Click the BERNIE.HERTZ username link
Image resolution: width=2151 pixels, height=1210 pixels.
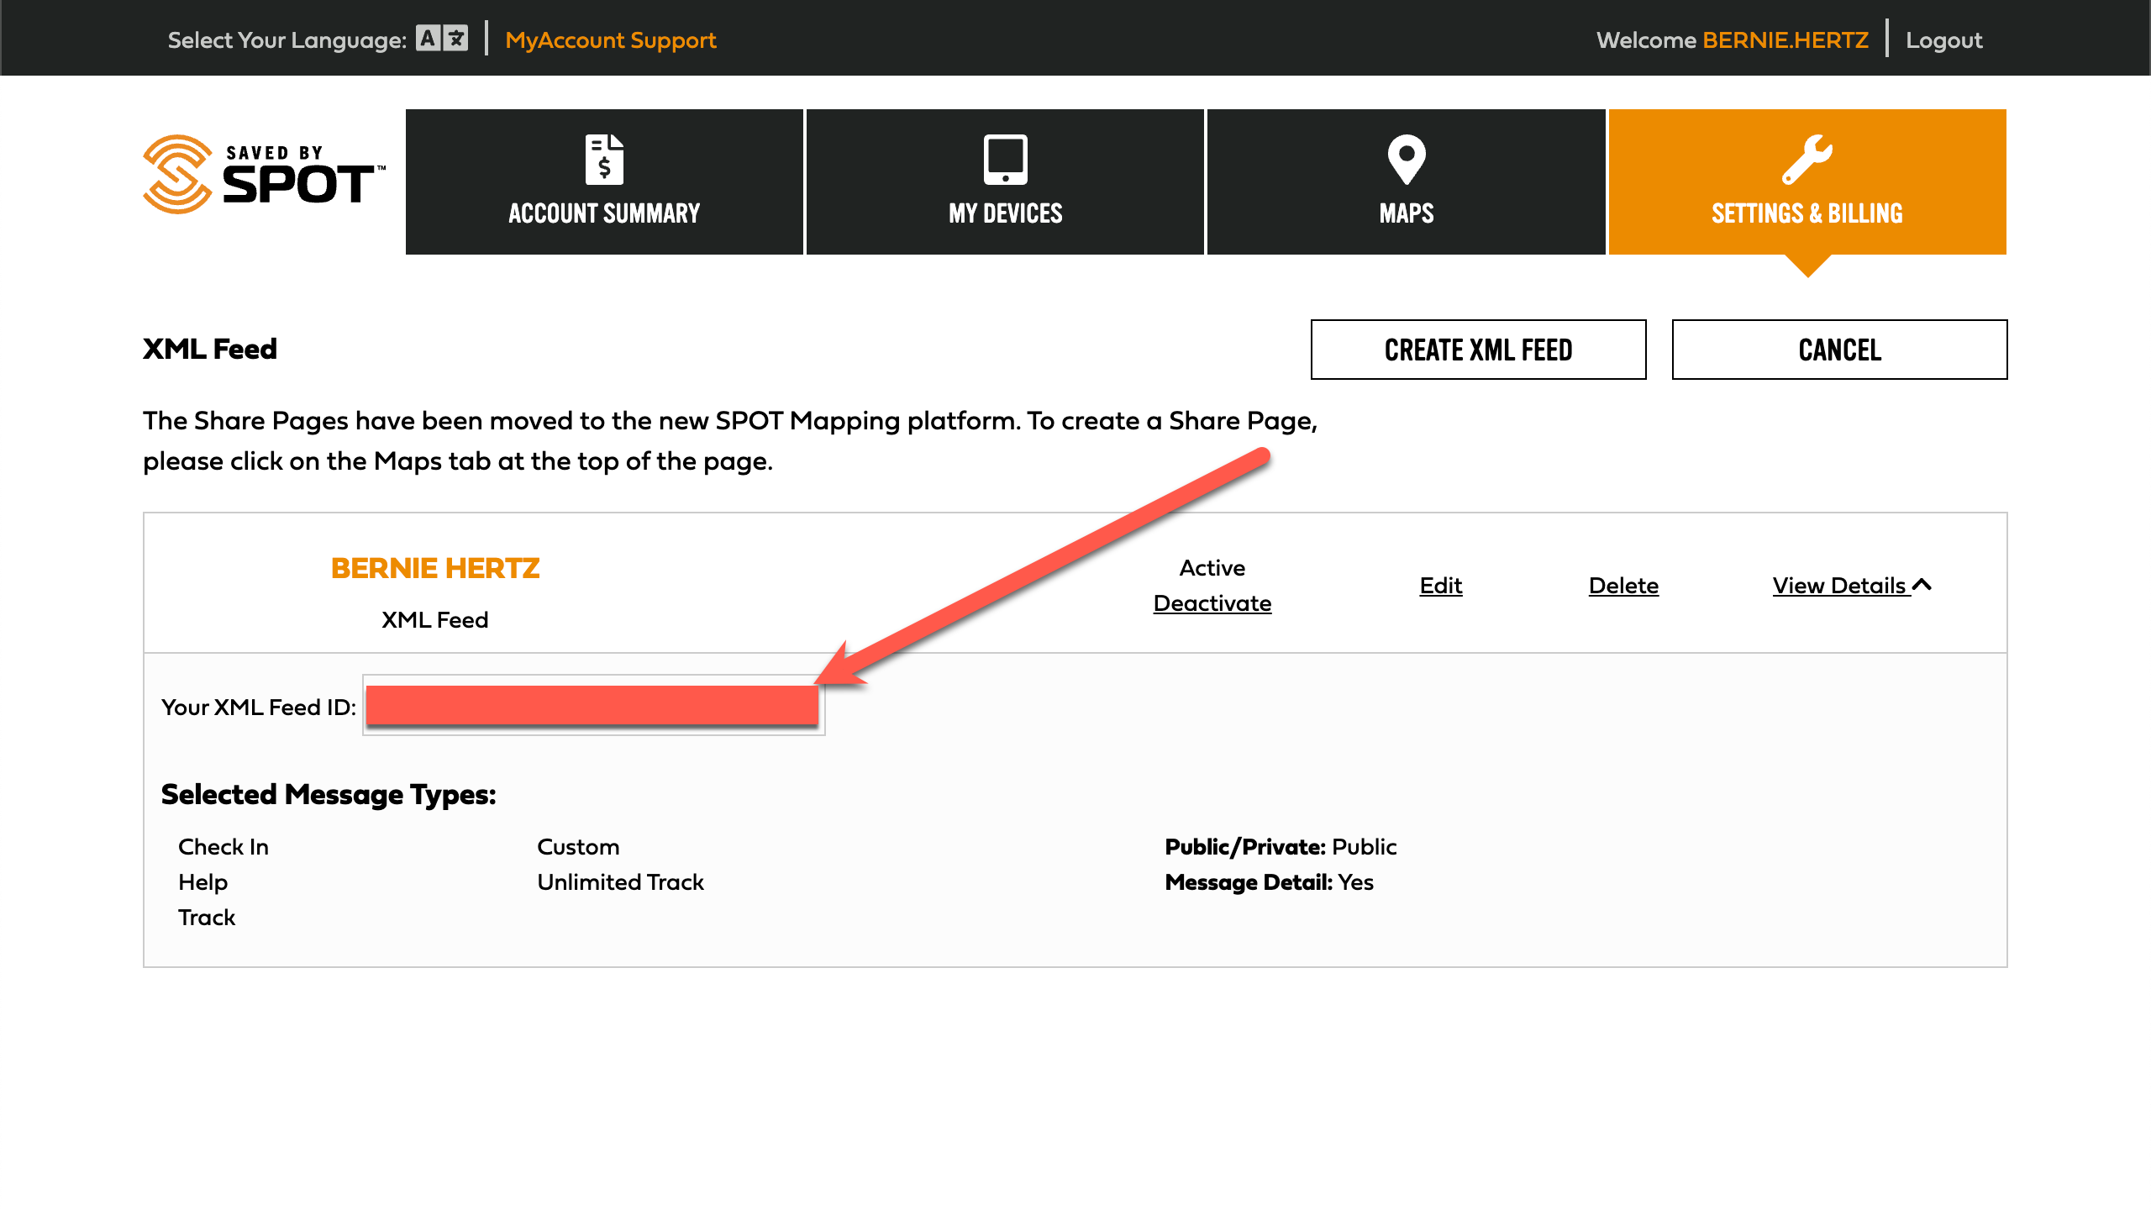[x=1785, y=40]
